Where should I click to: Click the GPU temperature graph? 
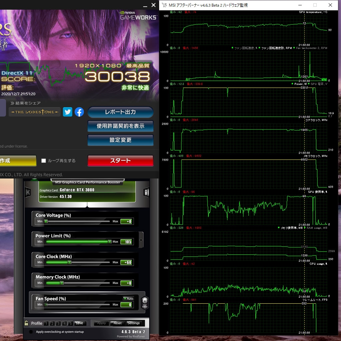click(248, 30)
